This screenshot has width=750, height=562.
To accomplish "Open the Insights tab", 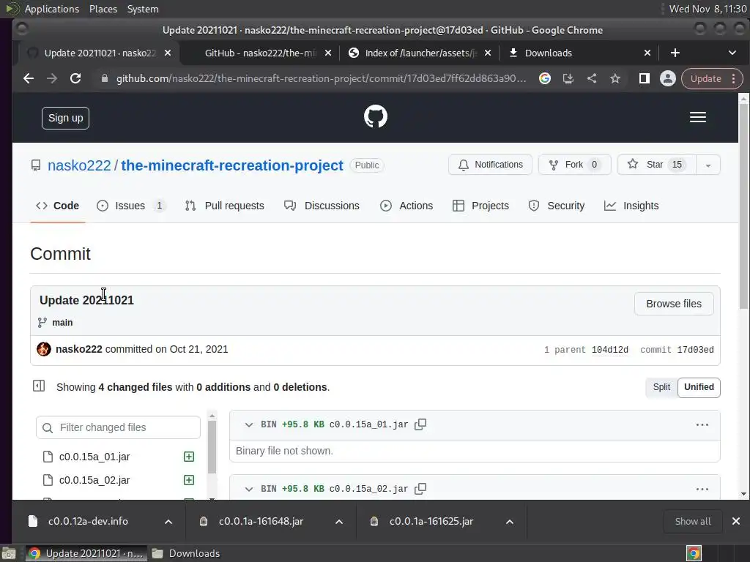I will click(x=631, y=206).
